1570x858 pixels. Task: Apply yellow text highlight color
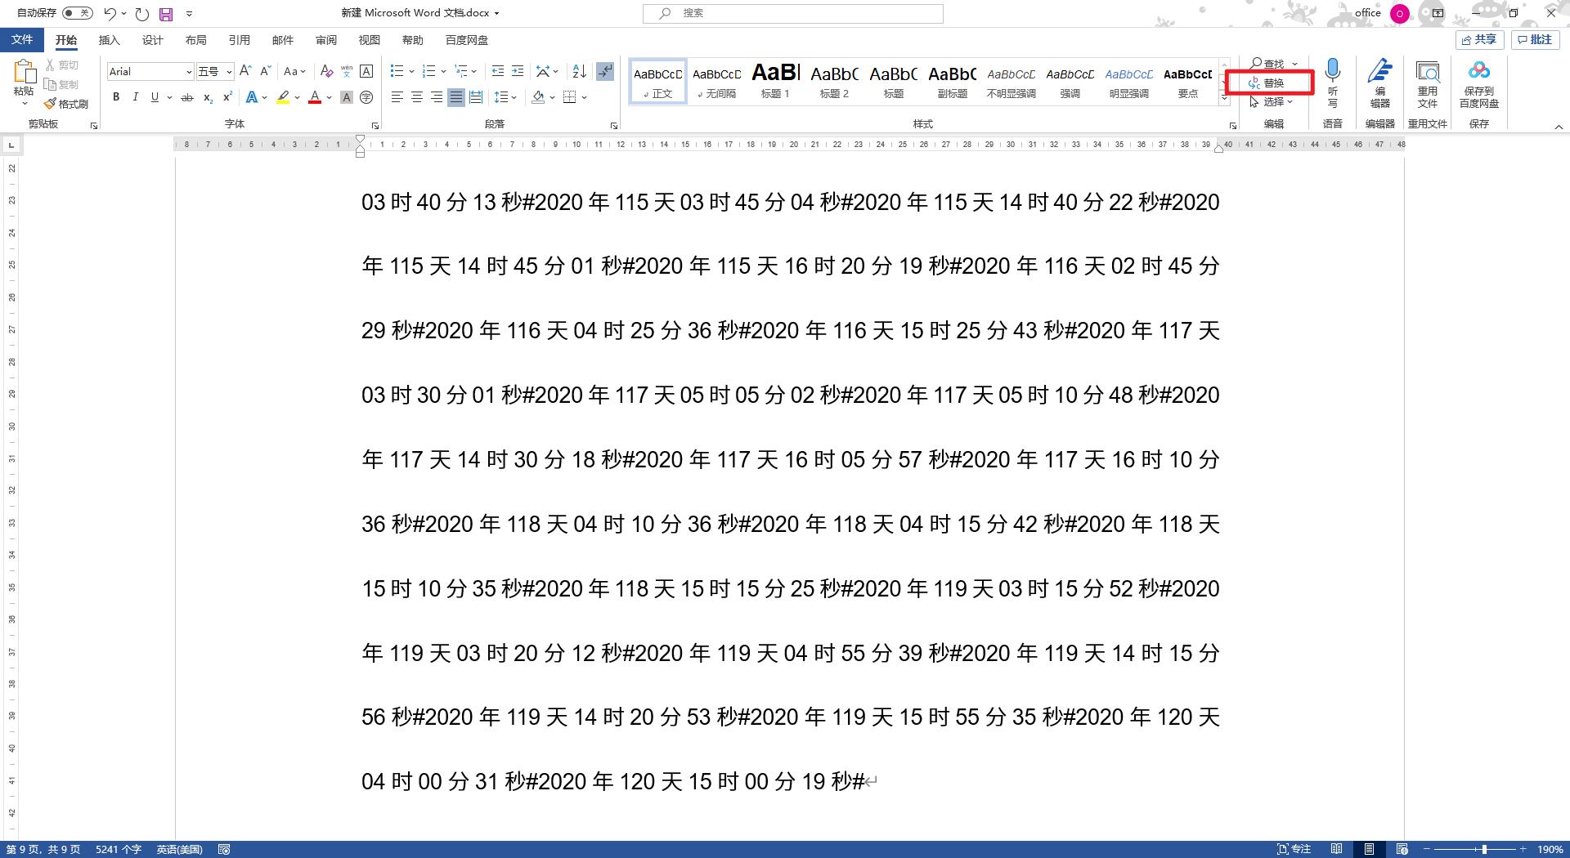(283, 97)
